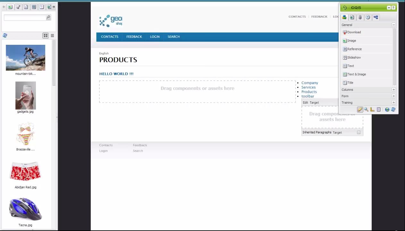Open the Versioning clock tab in the sidekick

pos(368,17)
